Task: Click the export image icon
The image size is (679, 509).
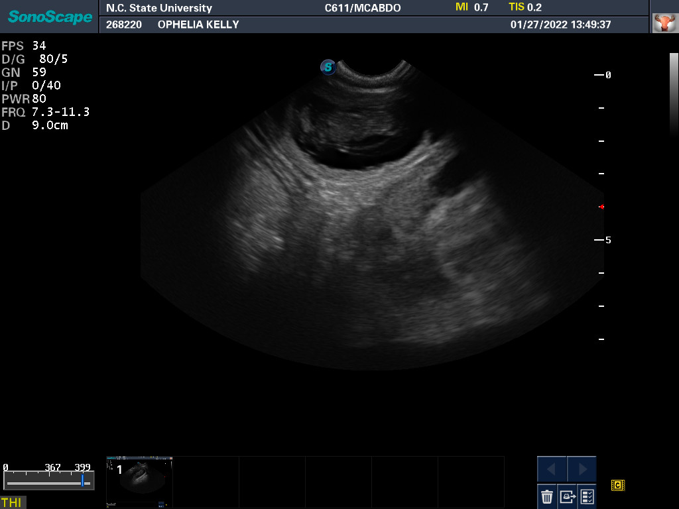Action: click(567, 496)
